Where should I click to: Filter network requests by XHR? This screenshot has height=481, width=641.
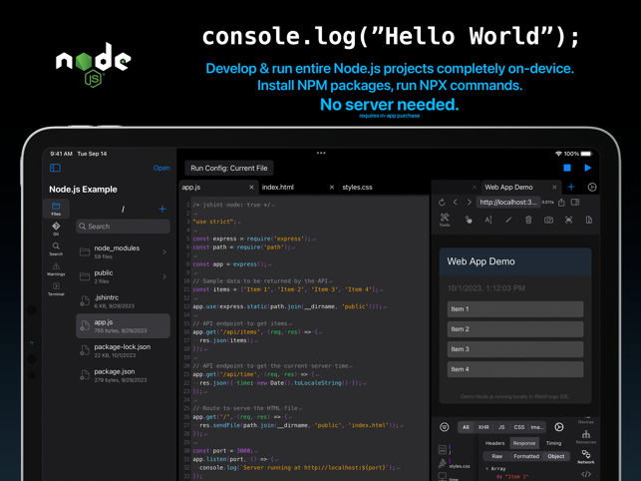point(483,427)
